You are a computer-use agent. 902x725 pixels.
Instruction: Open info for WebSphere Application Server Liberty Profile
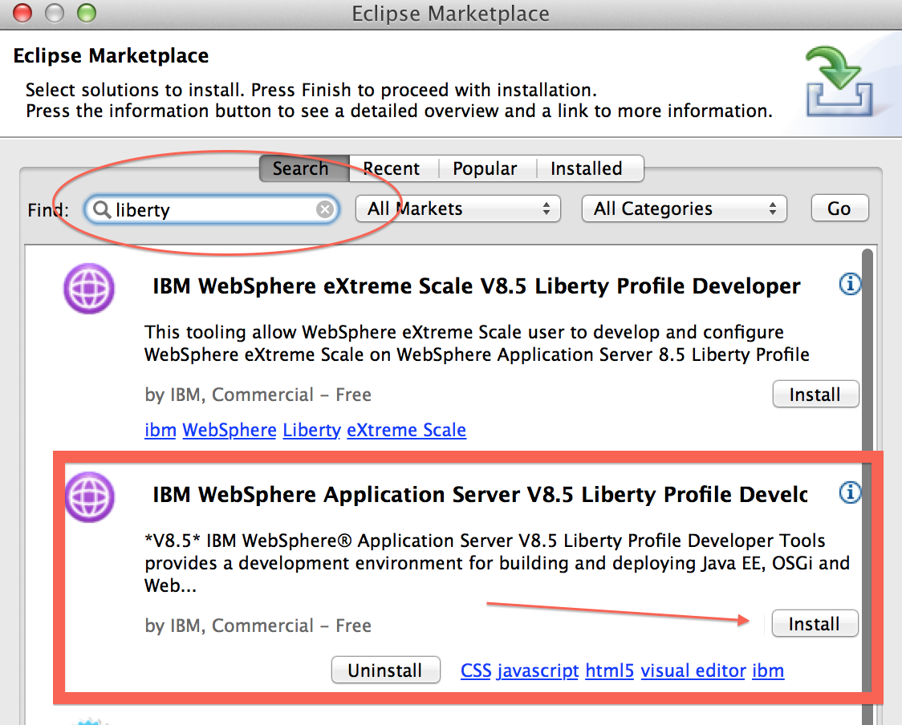pyautogui.click(x=850, y=492)
